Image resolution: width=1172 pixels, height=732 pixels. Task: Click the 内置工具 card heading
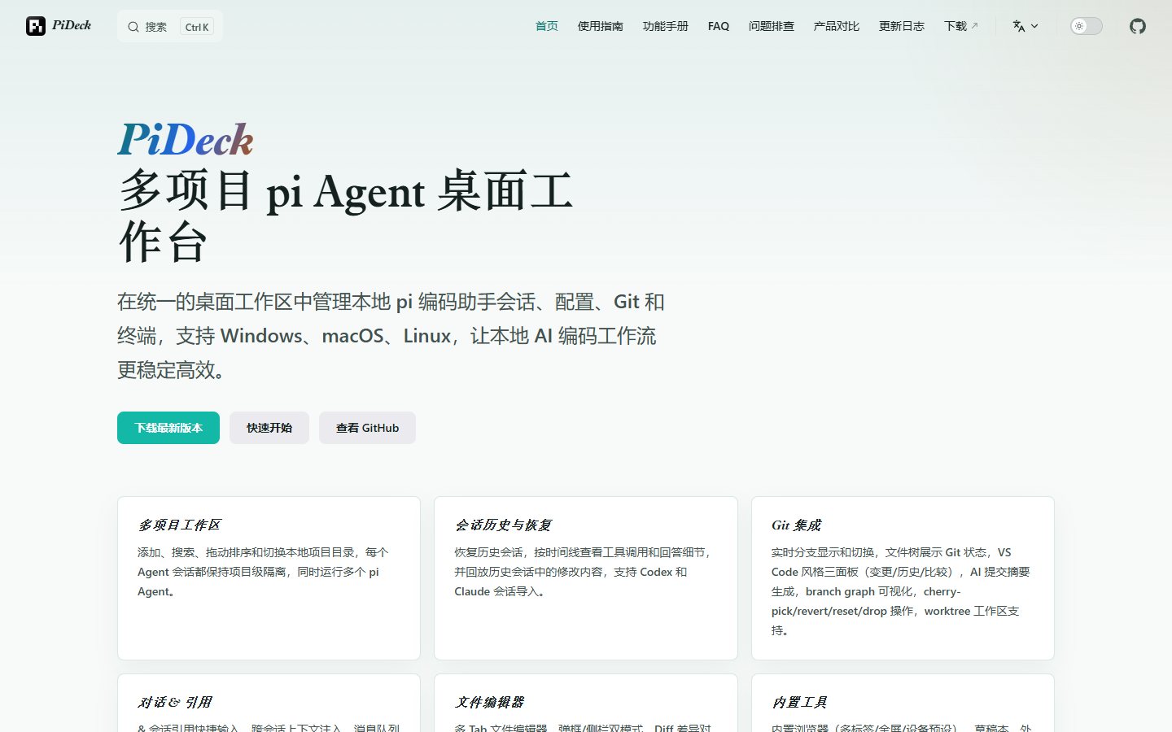point(799,702)
